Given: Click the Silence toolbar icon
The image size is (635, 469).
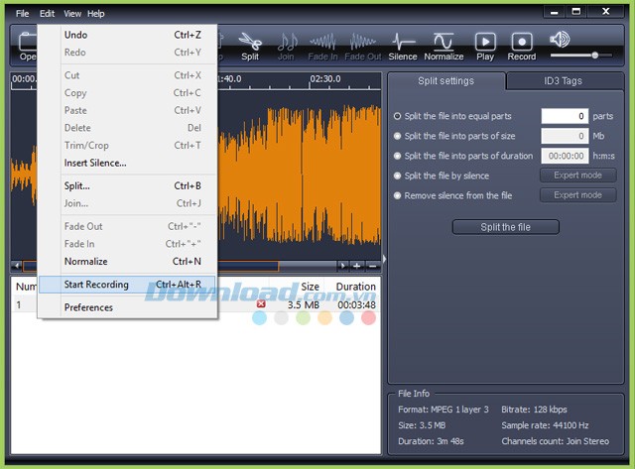Looking at the screenshot, I should (403, 44).
